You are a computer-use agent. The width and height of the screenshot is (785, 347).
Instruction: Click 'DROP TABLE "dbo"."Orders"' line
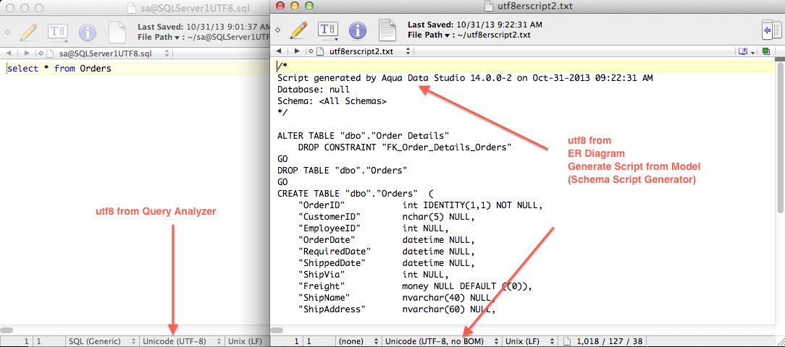click(343, 171)
